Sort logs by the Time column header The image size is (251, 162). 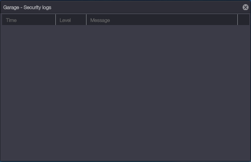12,20
